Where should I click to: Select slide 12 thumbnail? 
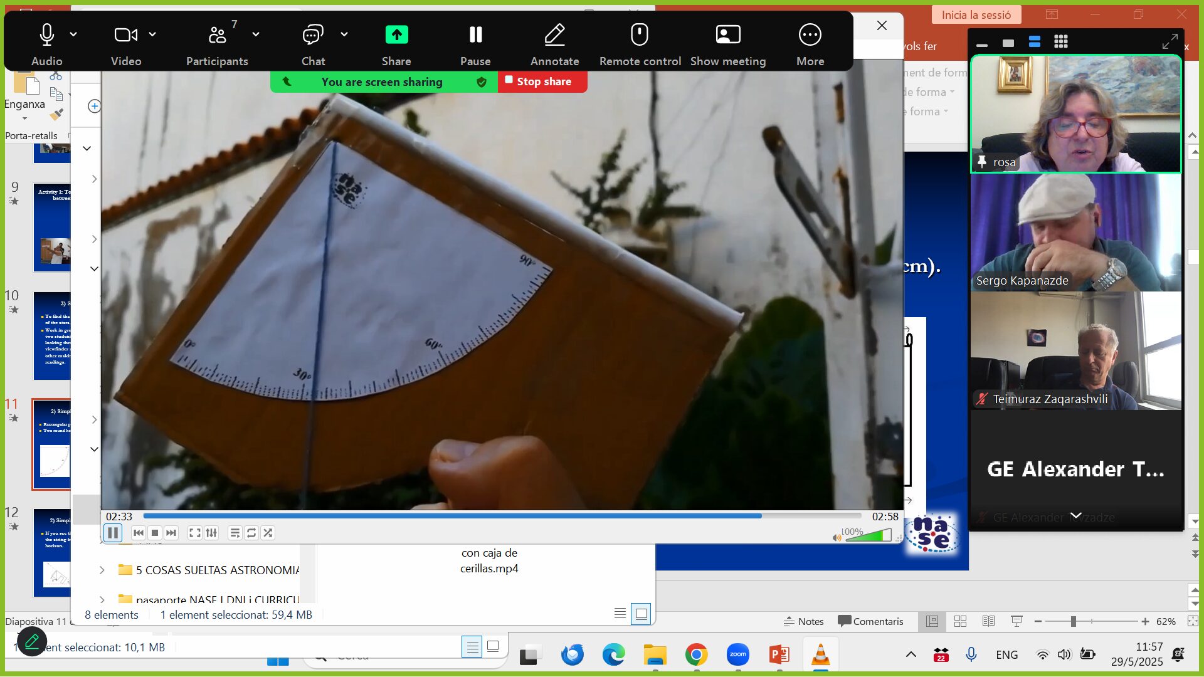(x=52, y=553)
